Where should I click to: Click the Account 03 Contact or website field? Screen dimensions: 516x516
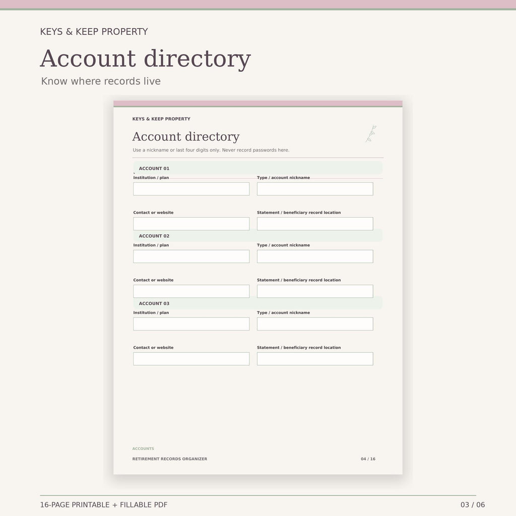[x=191, y=359]
